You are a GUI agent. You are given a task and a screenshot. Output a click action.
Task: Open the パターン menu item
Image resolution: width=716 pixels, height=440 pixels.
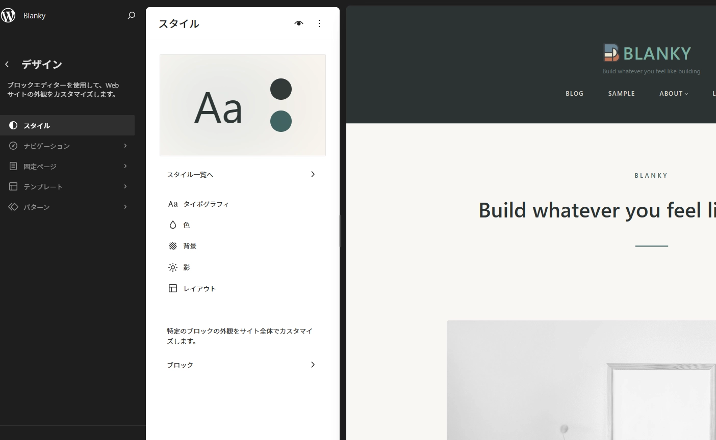pos(67,207)
